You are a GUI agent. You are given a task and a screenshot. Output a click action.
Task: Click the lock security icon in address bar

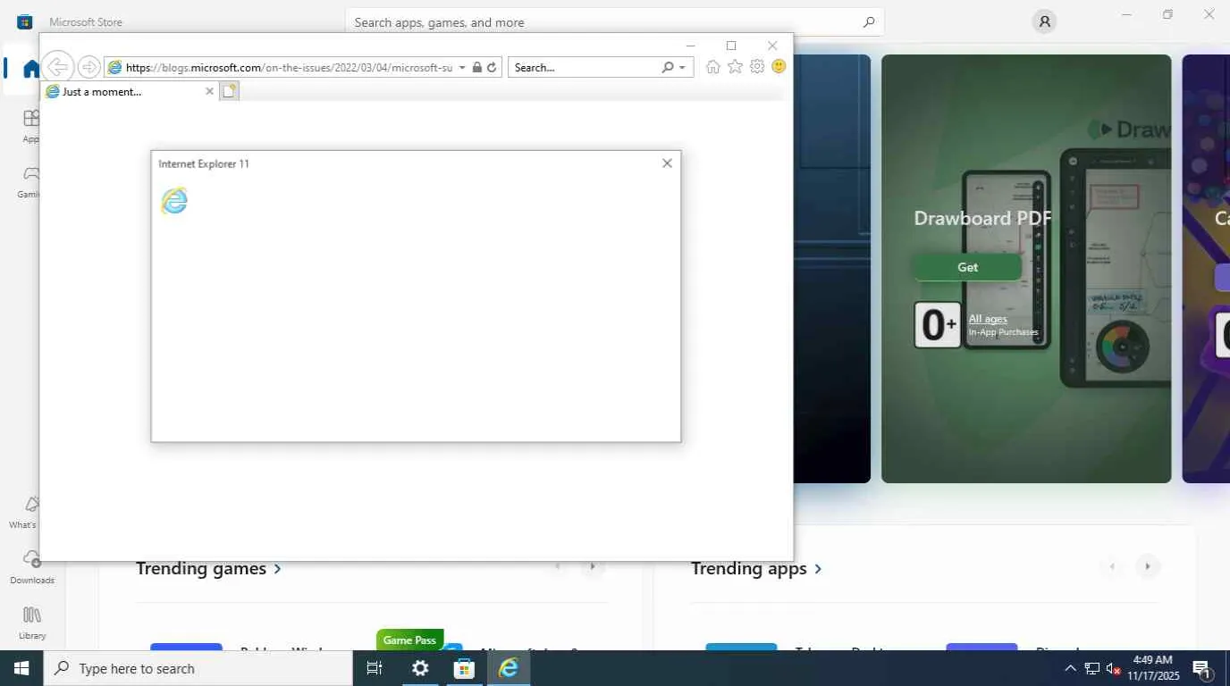(476, 67)
